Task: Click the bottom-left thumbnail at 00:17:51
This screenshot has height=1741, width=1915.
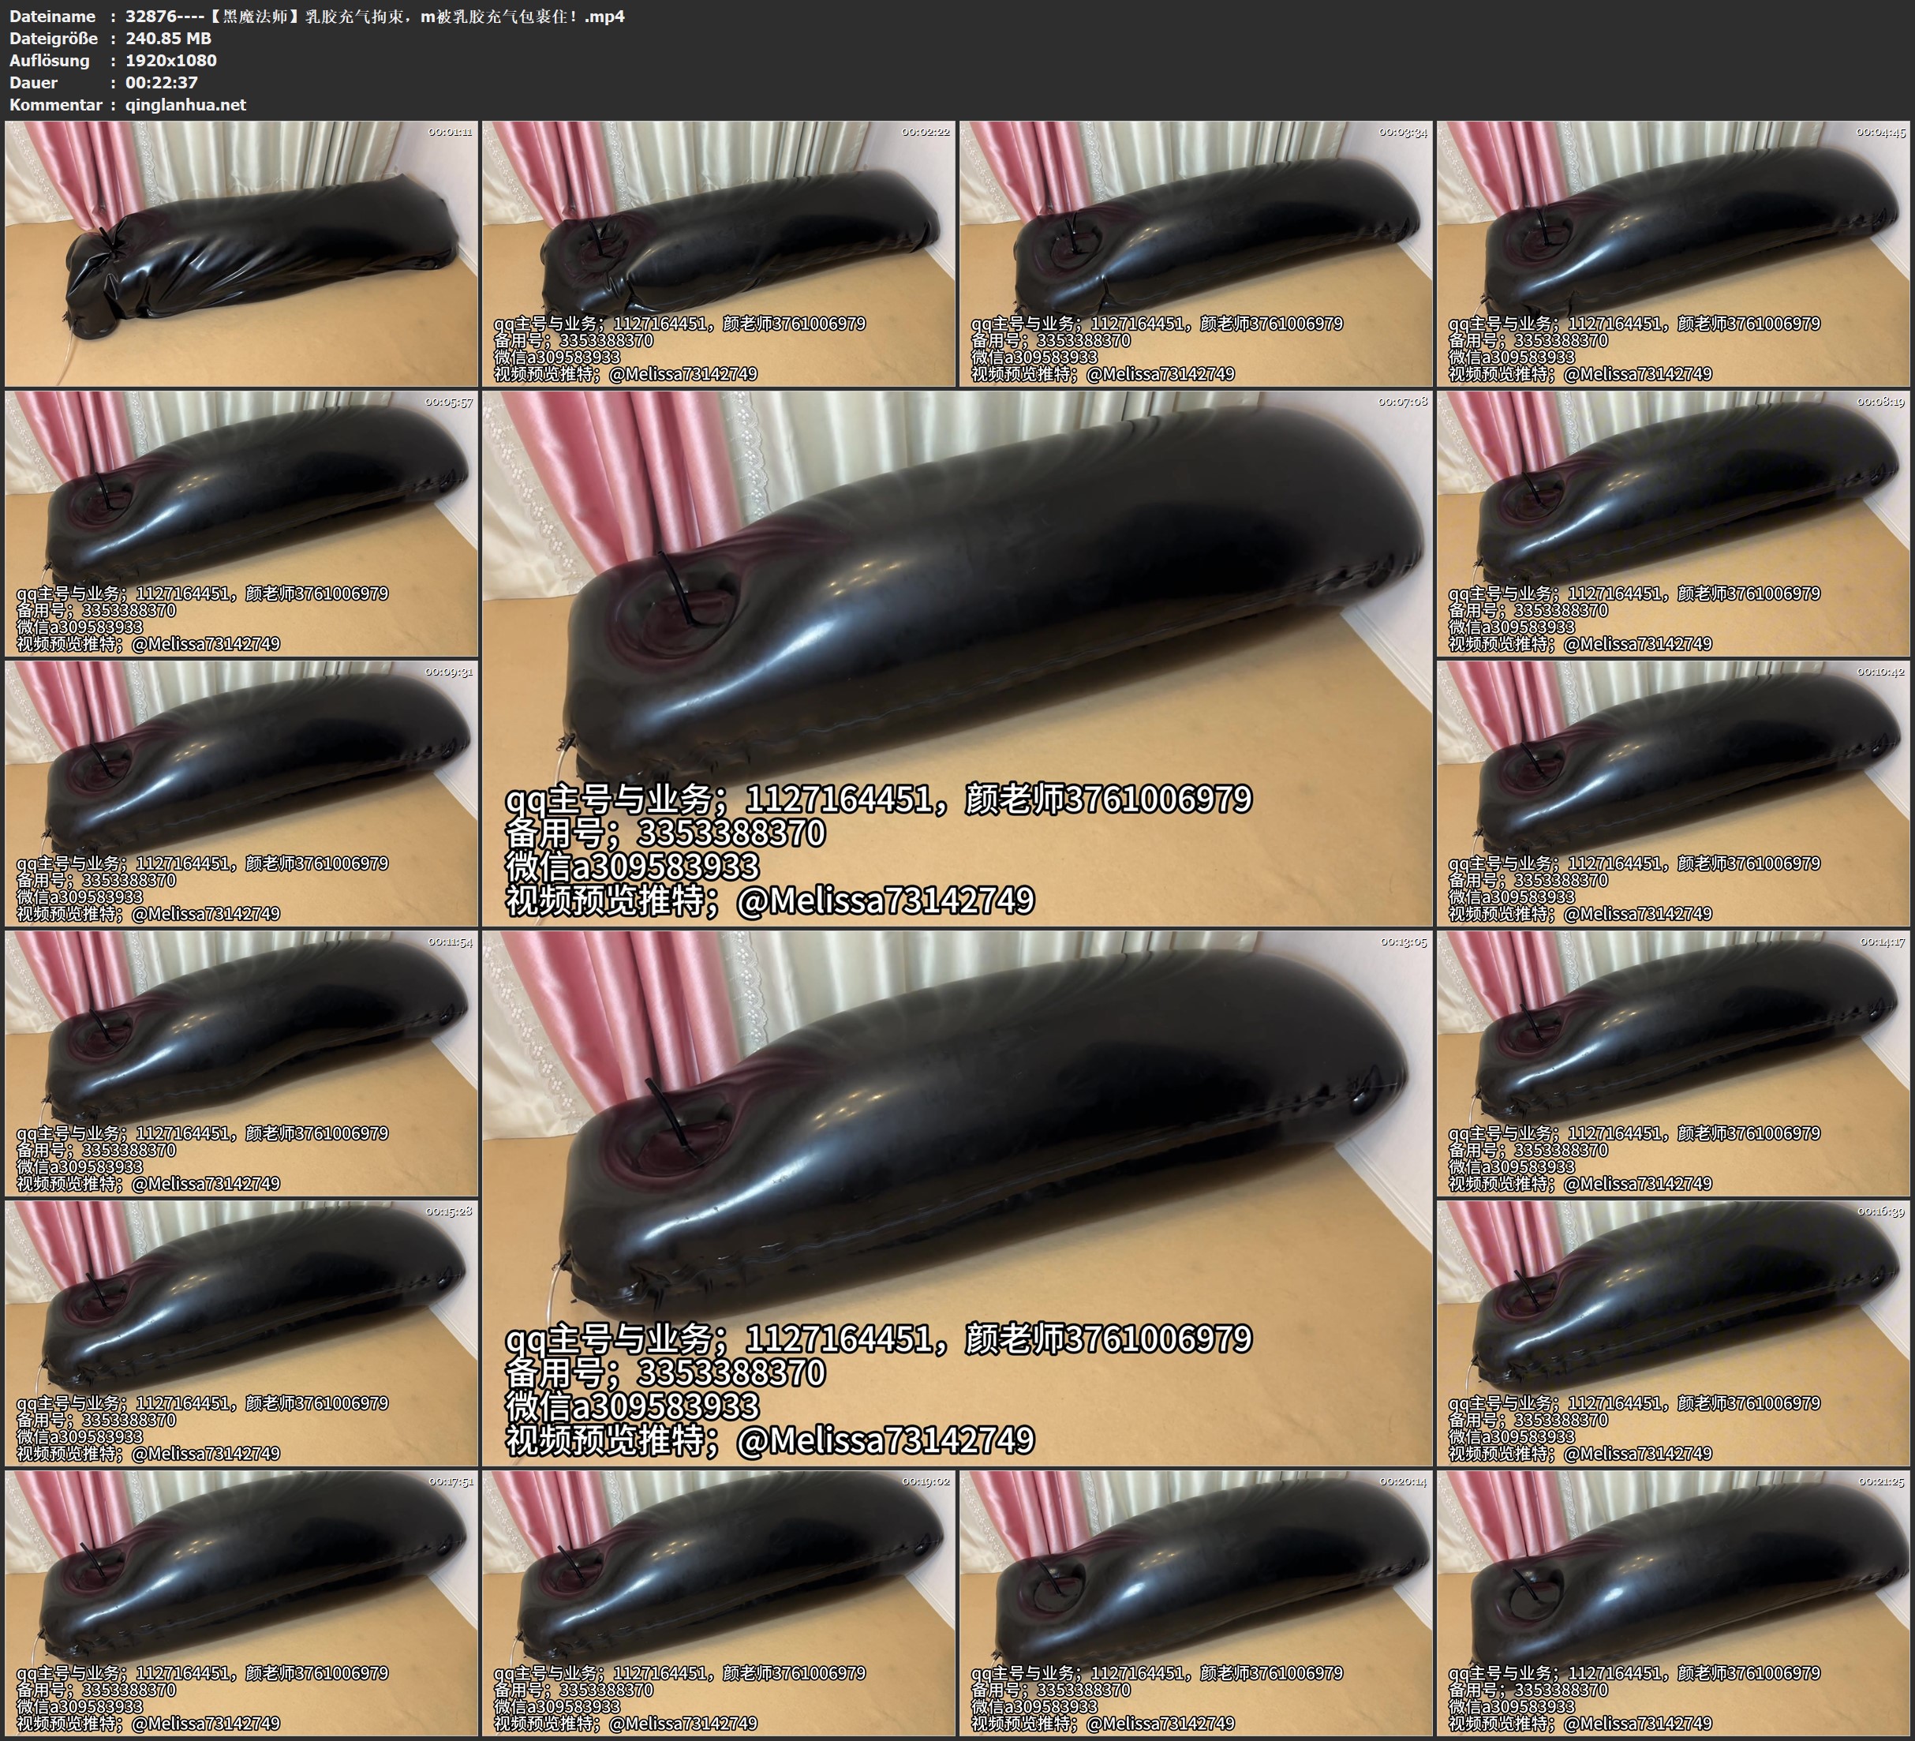Action: (x=241, y=1603)
